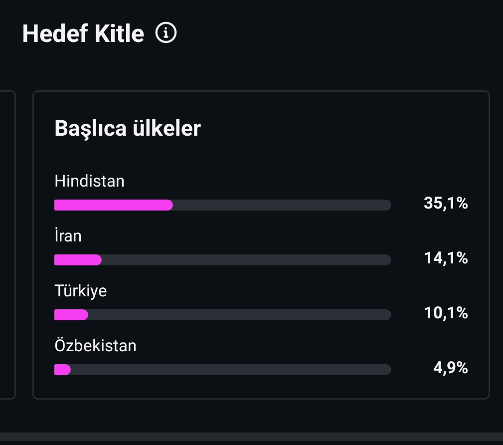Click the Hedef Kitle heading

point(83,33)
